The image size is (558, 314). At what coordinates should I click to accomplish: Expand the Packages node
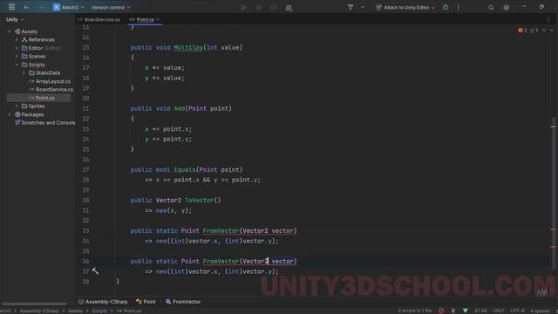(x=10, y=114)
